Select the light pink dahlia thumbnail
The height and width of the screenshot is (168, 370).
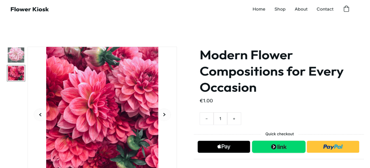pyautogui.click(x=16, y=55)
